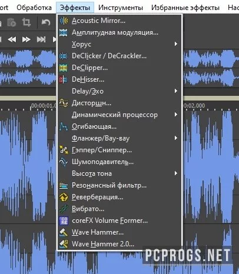Click the Реверберация reverb icon

click(64, 197)
